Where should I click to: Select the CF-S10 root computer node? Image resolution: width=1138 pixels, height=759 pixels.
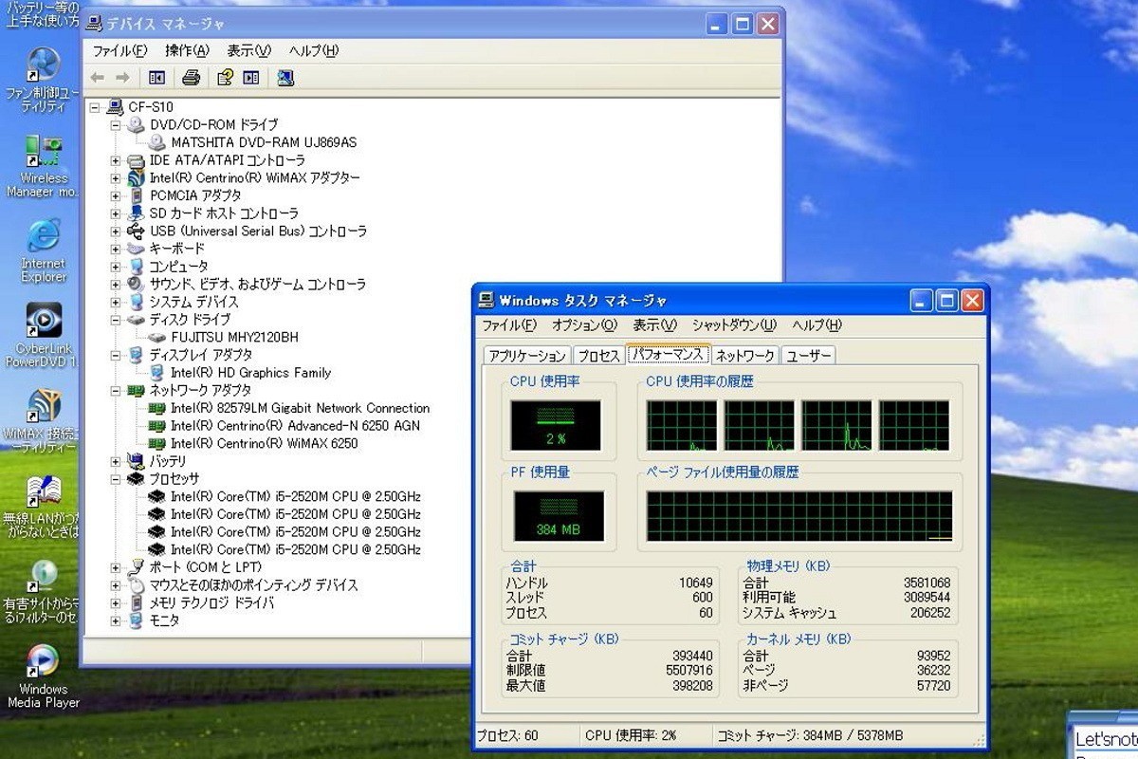pos(151,107)
